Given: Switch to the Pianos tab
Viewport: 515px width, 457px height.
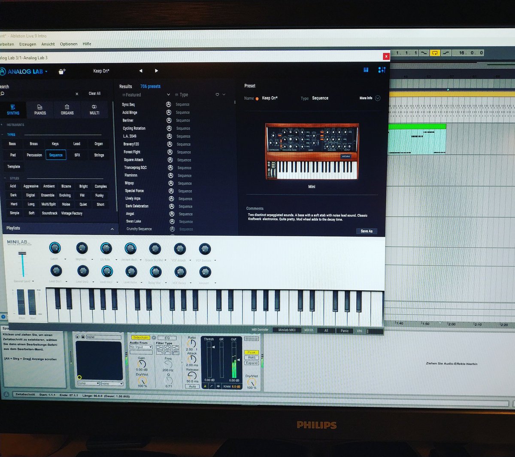Looking at the screenshot, I should (40, 110).
